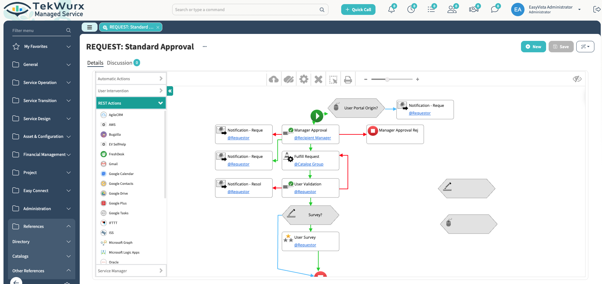The width and height of the screenshot is (602, 284).
Task: Click the area selection tool icon
Action: click(333, 79)
